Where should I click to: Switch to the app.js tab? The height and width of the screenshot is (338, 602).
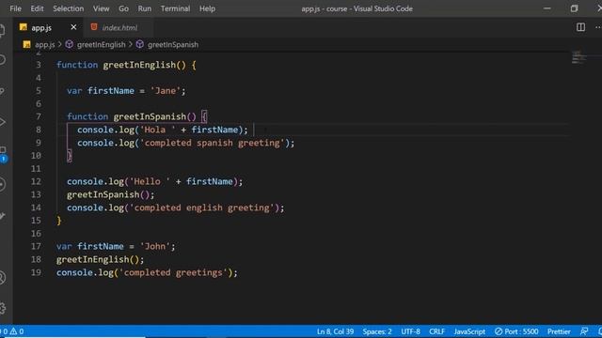[x=41, y=27]
